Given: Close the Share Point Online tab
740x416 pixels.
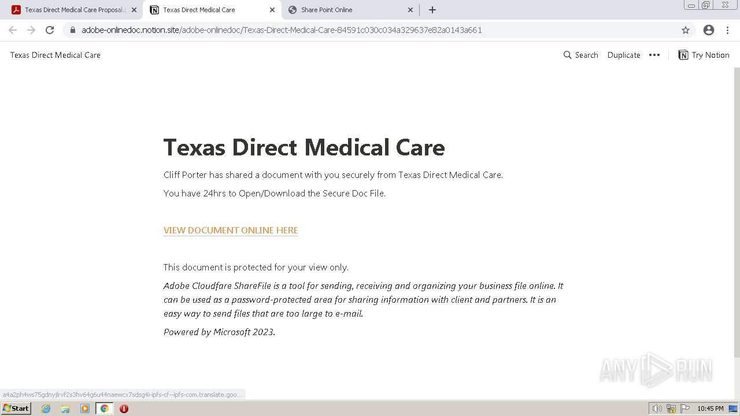Looking at the screenshot, I should (410, 10).
